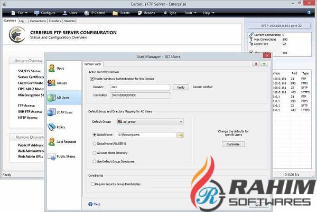Click Global Home path field
The width and height of the screenshot is (317, 212).
pyautogui.click(x=146, y=135)
